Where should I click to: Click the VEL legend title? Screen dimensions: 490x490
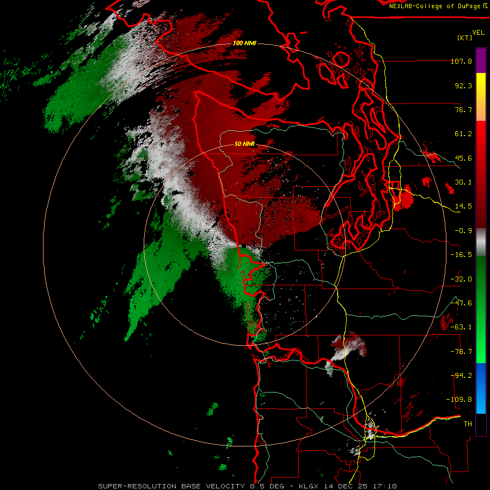click(478, 33)
